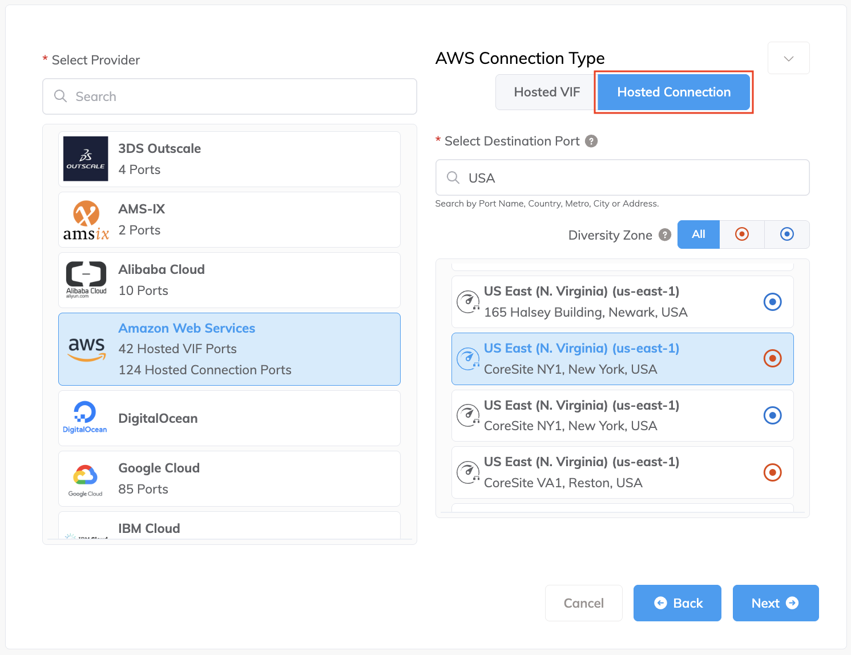Switch to Hosted VIF connection type
The height and width of the screenshot is (655, 851).
[x=546, y=92]
